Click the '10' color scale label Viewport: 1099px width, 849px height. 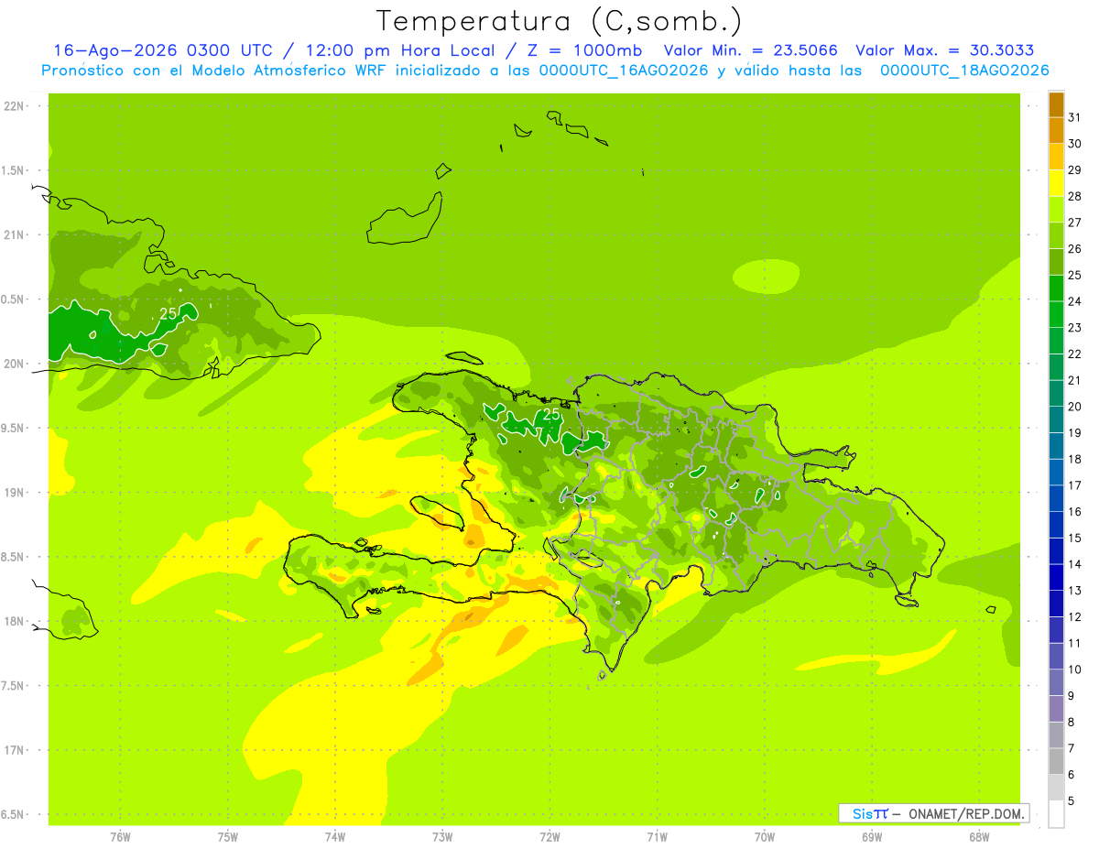pyautogui.click(x=1074, y=669)
